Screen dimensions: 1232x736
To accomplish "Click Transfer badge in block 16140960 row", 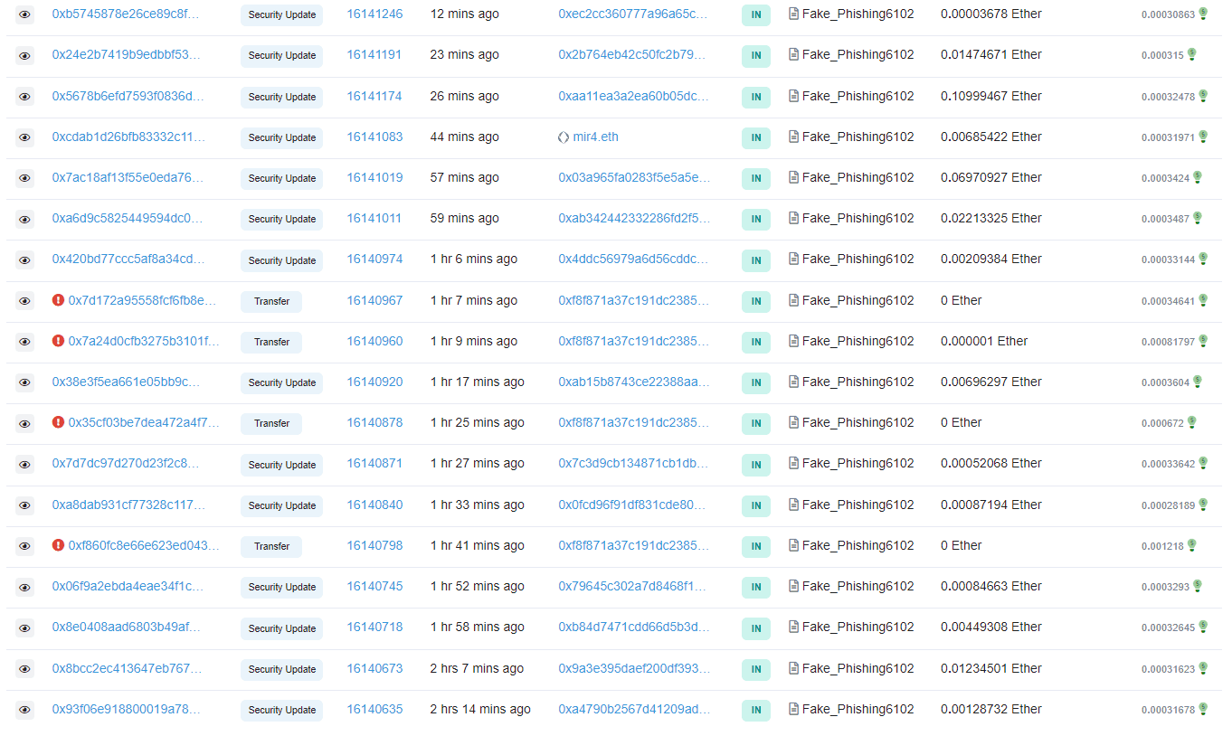I will tap(271, 342).
